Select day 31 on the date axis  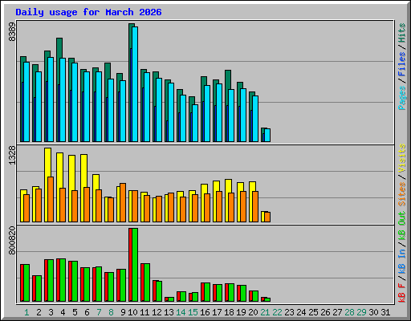[385, 312]
